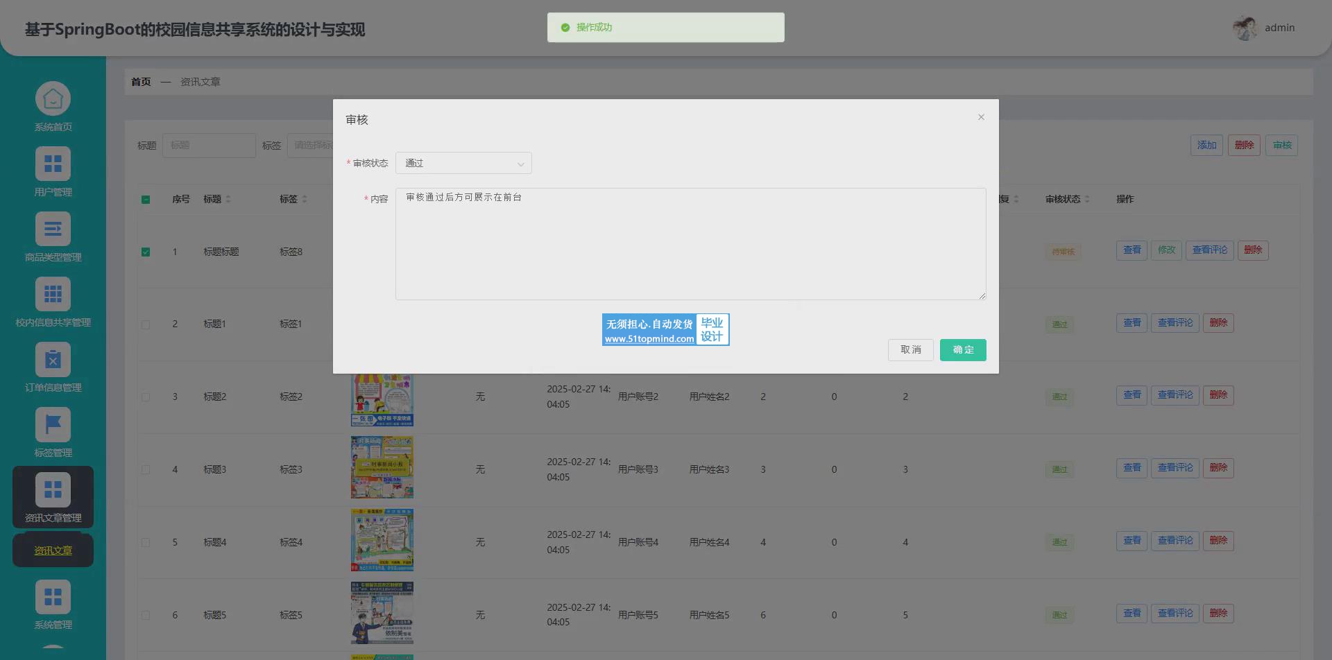Expand 资讯文章管理 sidebar menu
This screenshot has width=1332, height=660.
tap(53, 497)
